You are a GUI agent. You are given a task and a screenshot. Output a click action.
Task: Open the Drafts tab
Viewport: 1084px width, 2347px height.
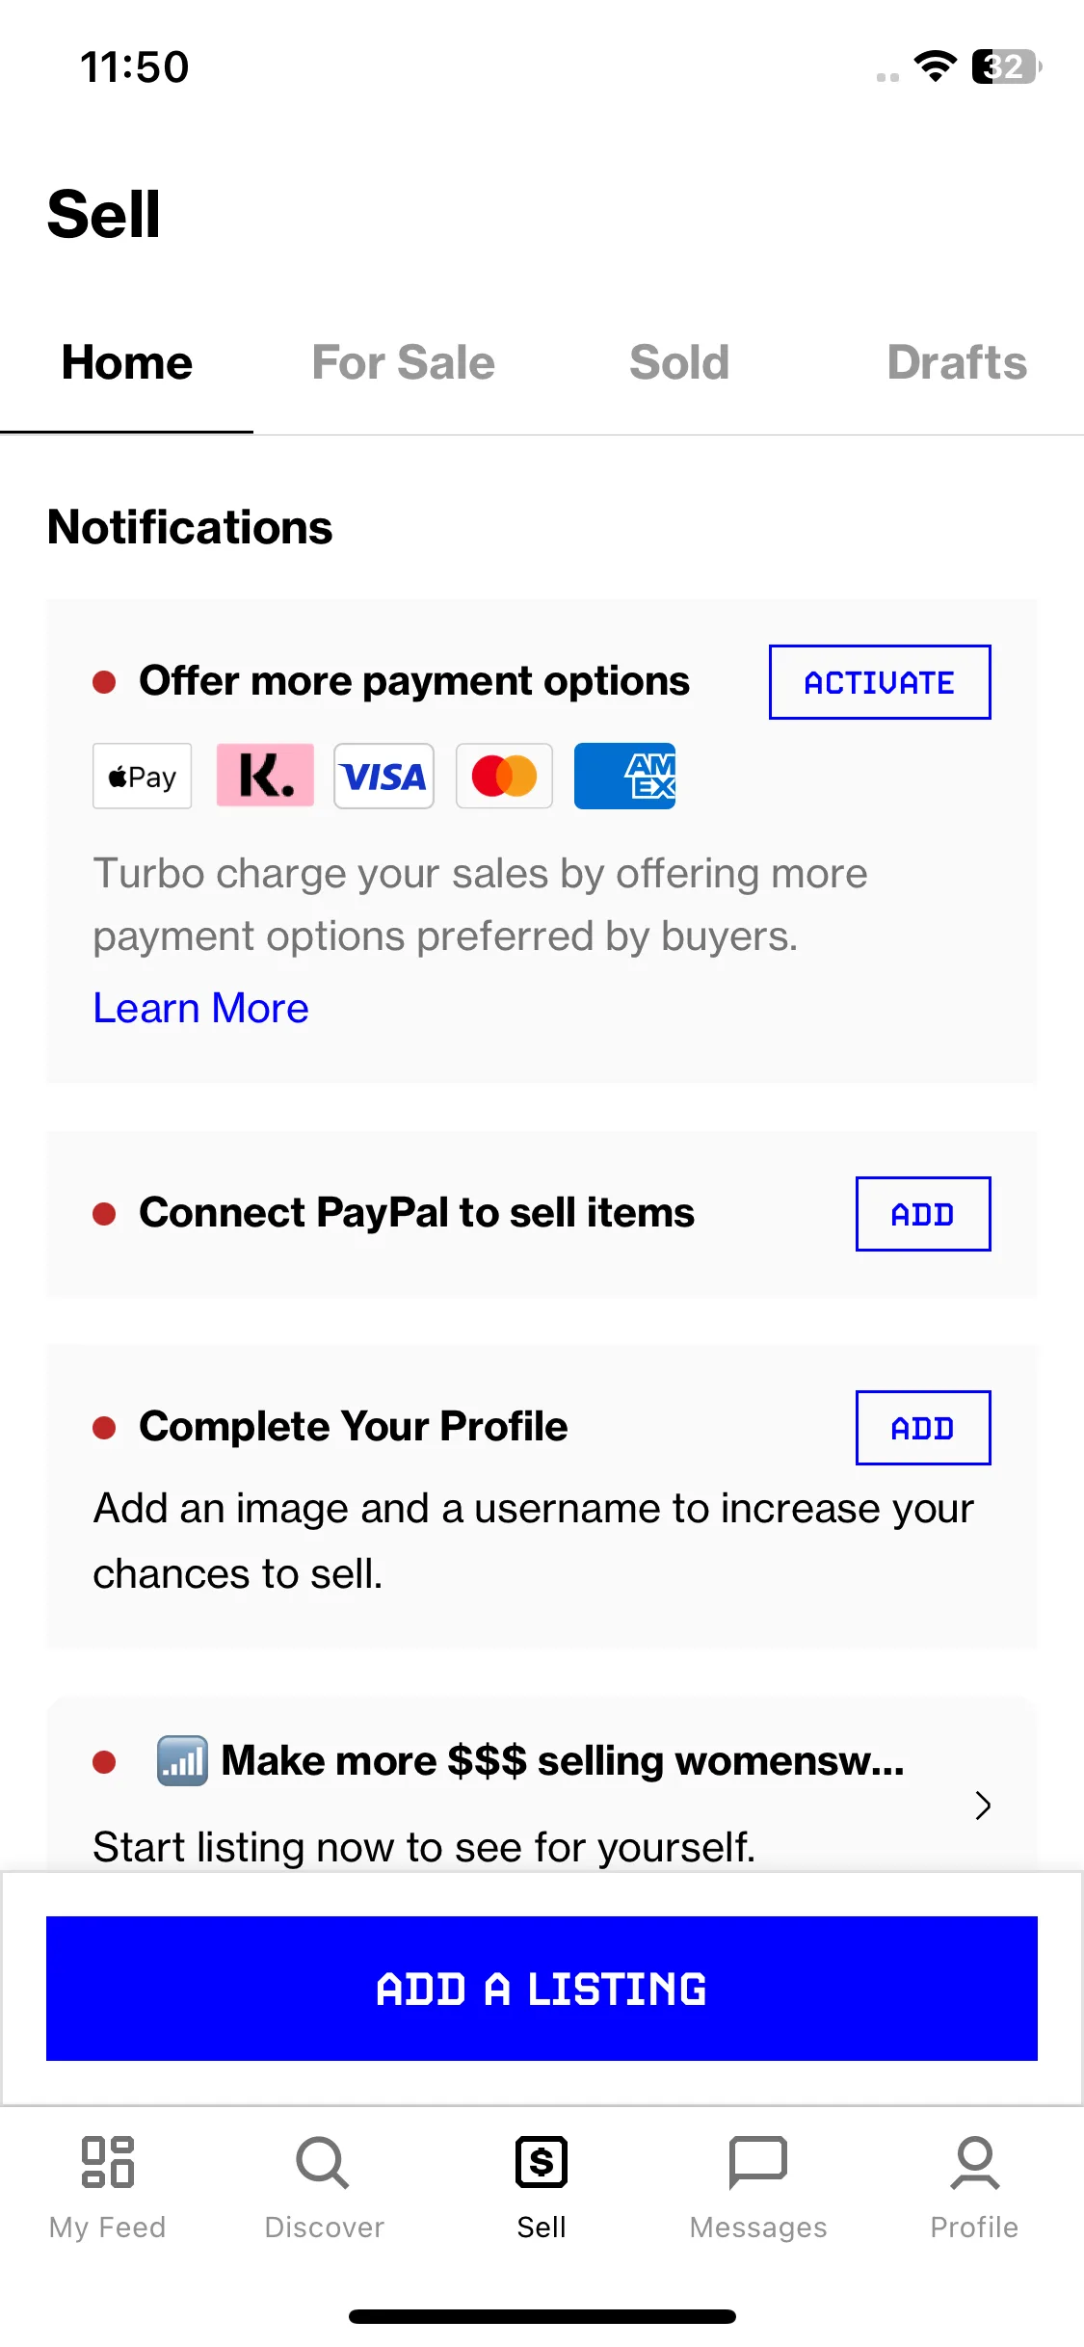(957, 363)
